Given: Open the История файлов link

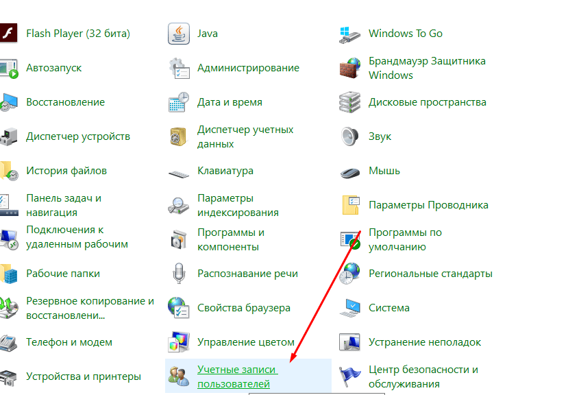Looking at the screenshot, I should 66,171.
